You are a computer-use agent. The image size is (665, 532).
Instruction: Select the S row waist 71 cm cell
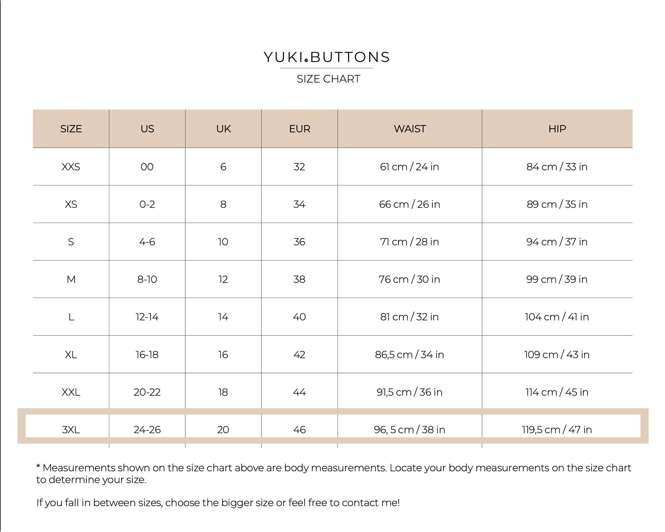coord(409,242)
